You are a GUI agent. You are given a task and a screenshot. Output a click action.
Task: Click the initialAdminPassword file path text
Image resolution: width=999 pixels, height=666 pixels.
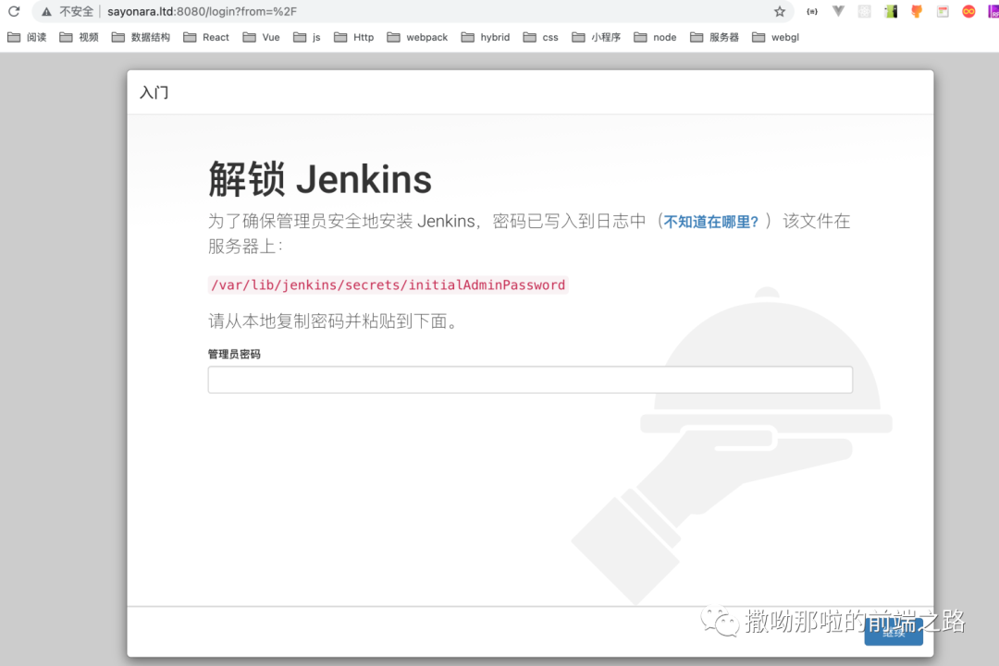point(388,285)
